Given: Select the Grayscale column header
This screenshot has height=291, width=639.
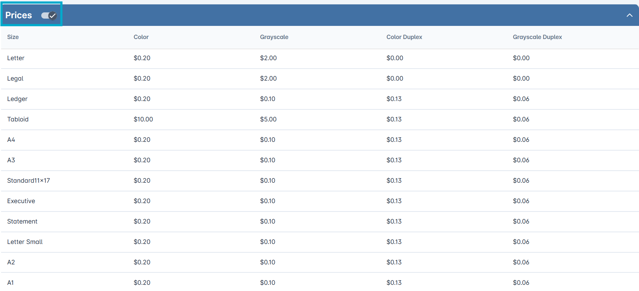Looking at the screenshot, I should coord(274,37).
